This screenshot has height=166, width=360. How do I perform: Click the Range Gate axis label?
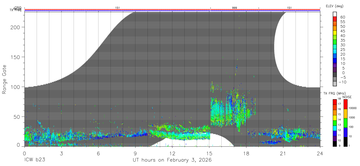click(4, 79)
